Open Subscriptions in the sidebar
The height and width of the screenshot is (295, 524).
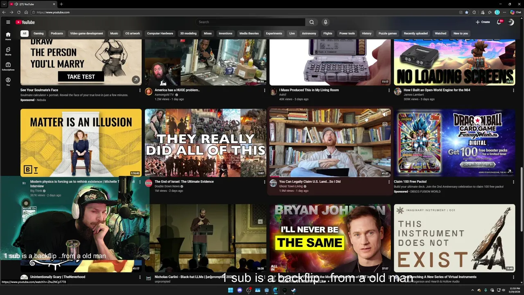[8, 66]
